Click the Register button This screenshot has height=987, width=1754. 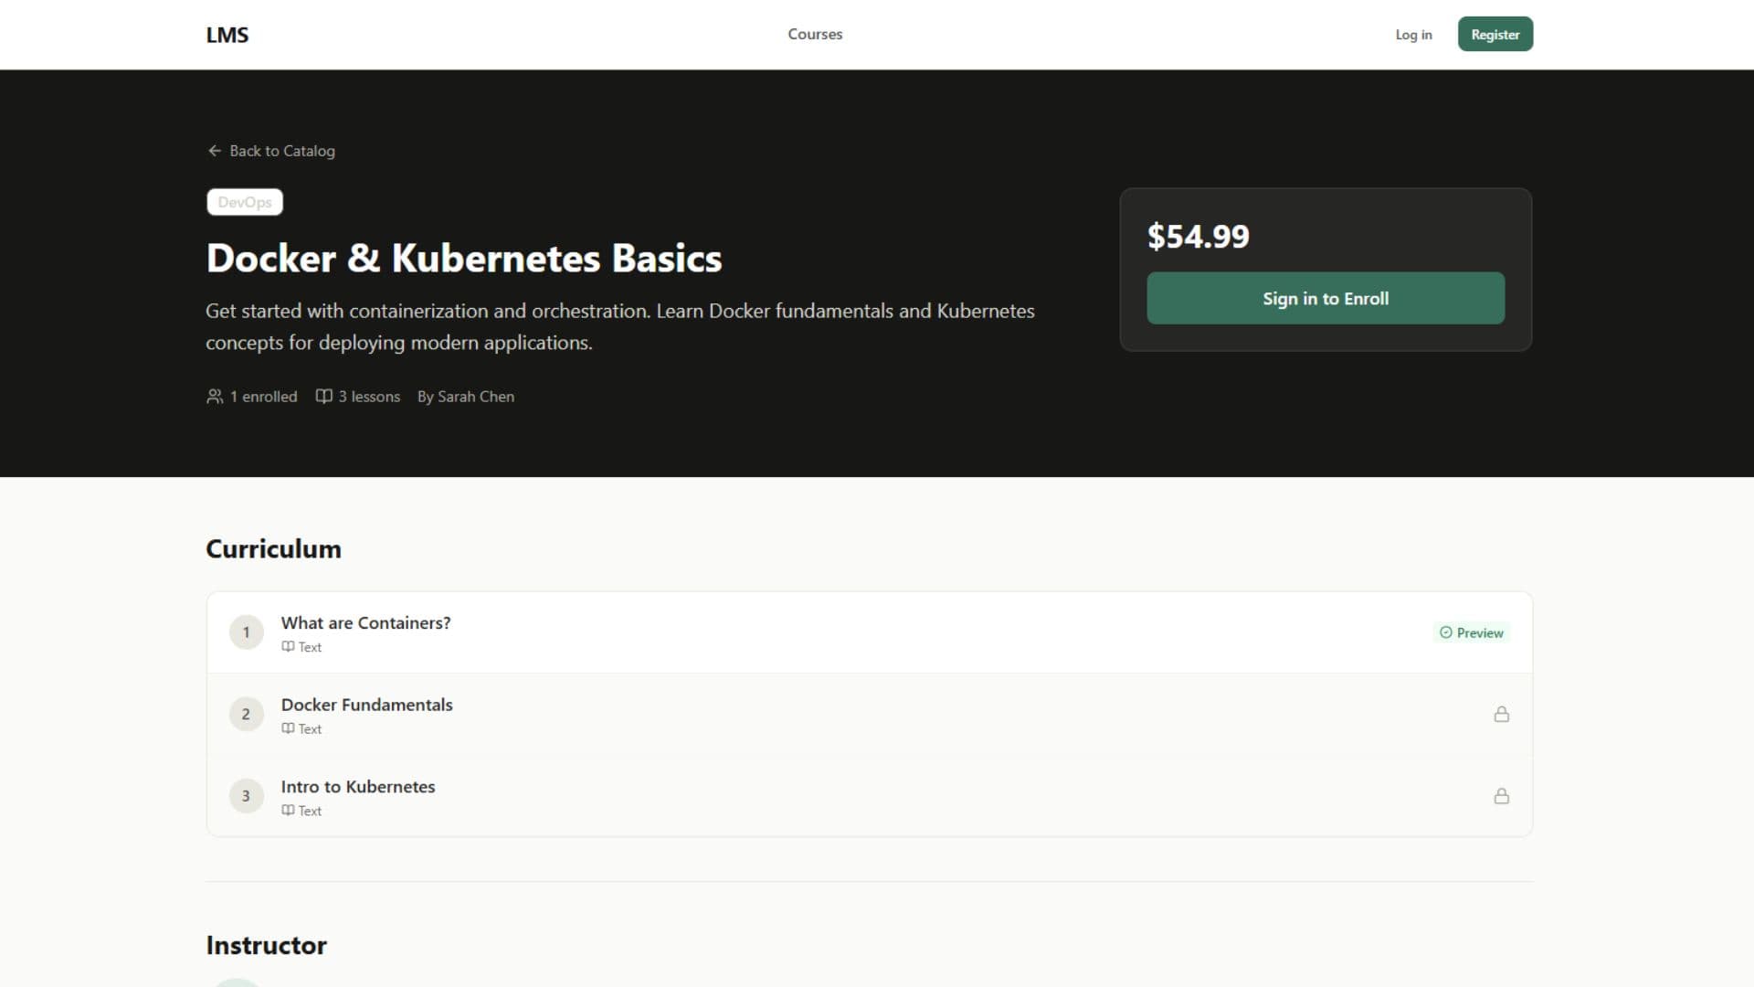point(1495,34)
